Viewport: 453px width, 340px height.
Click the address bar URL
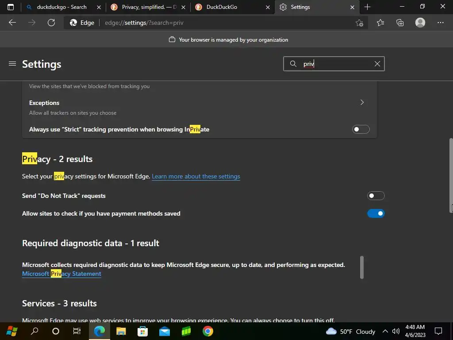tap(144, 23)
